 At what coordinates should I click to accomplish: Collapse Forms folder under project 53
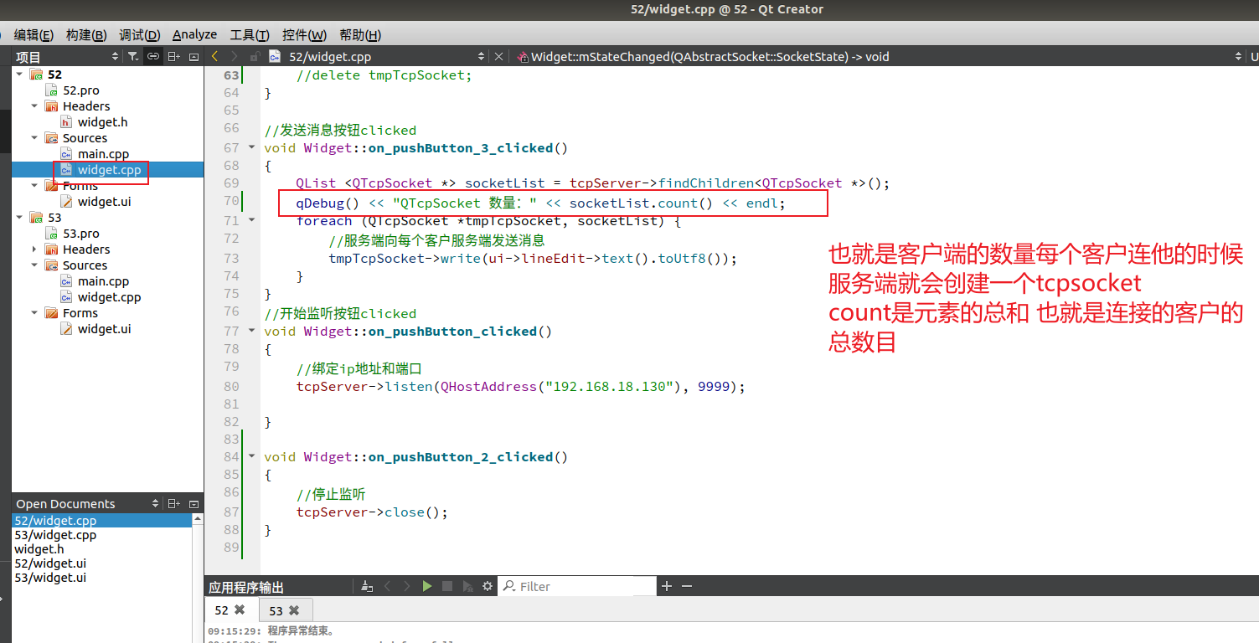tap(34, 313)
